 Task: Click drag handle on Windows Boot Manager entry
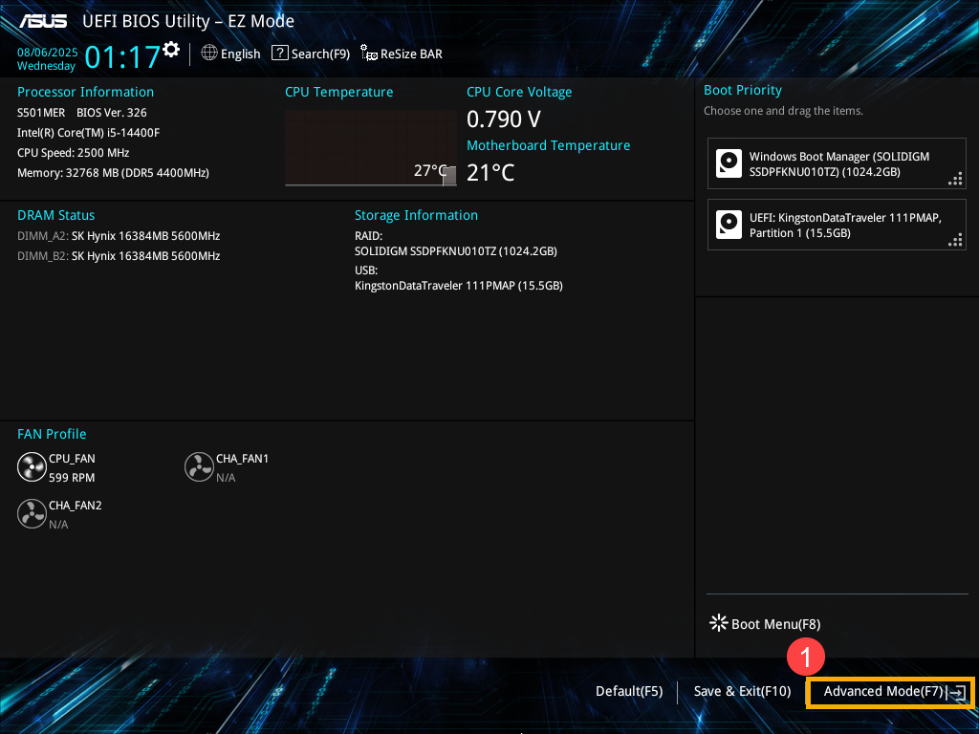tap(955, 179)
